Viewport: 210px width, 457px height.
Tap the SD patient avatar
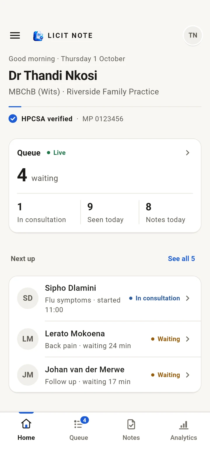tap(28, 298)
